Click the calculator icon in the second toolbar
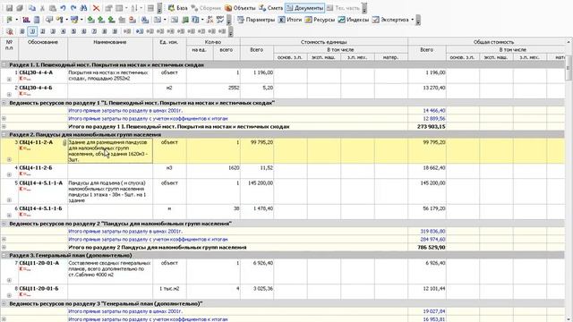This screenshot has width=573, height=322. click(x=37, y=20)
